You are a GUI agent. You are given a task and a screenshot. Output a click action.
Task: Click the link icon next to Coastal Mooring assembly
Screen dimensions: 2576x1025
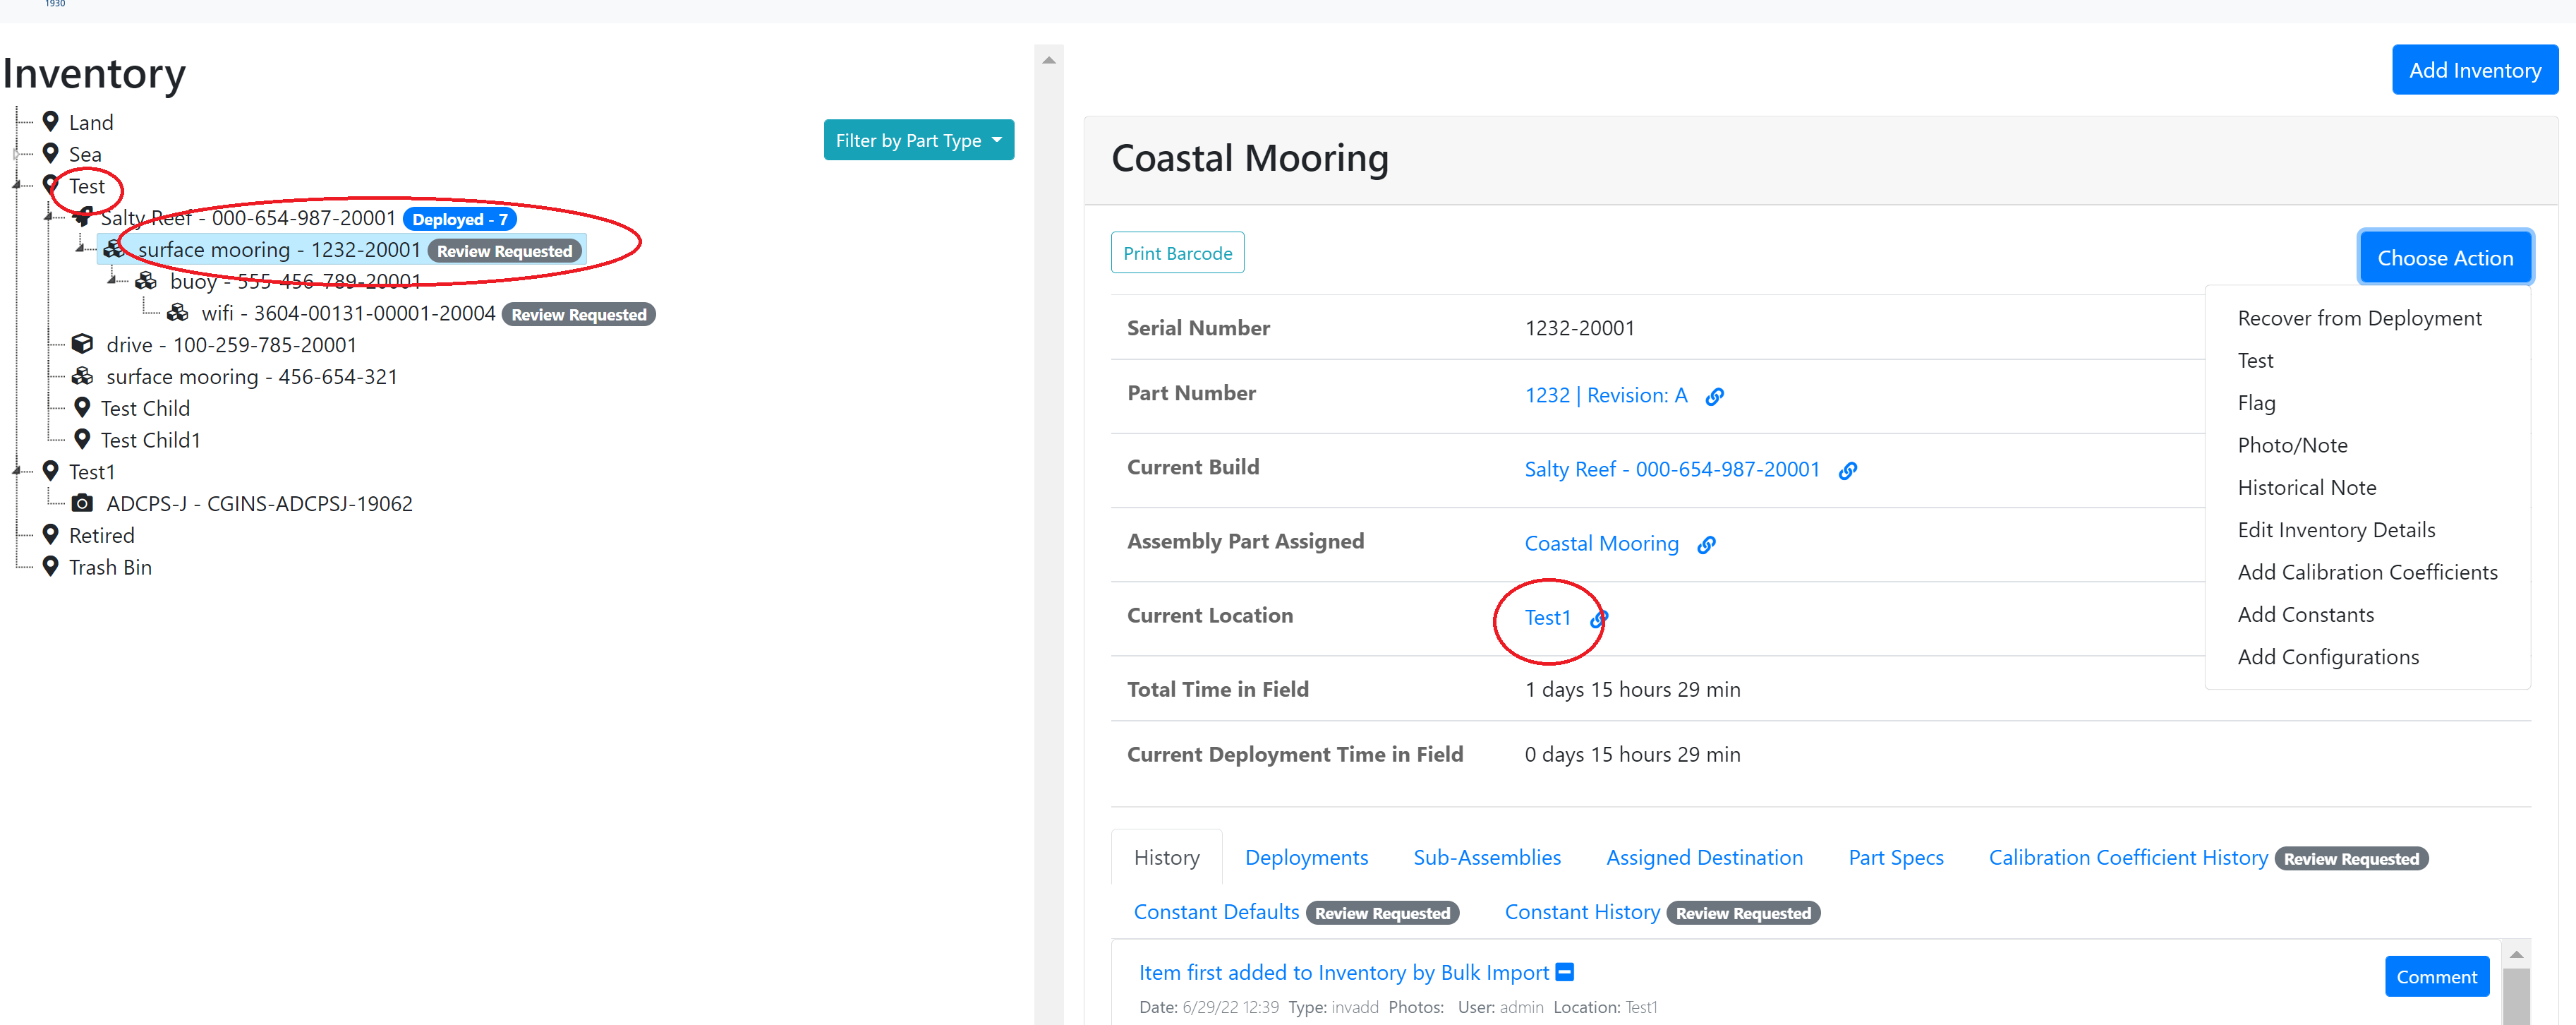point(1706,544)
